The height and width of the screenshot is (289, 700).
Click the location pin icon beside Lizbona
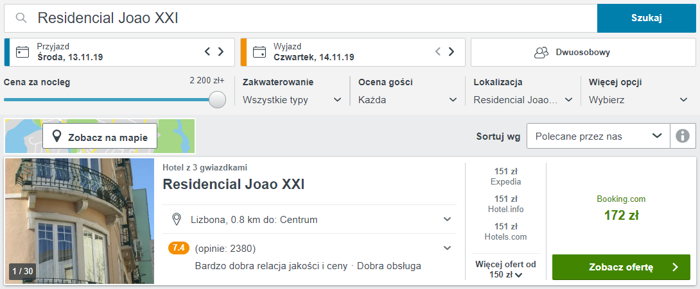coord(177,219)
